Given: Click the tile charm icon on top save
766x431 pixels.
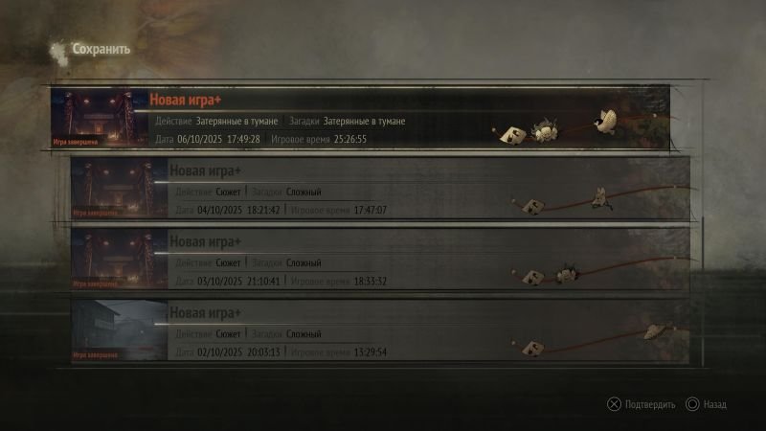Looking at the screenshot, I should [x=513, y=134].
